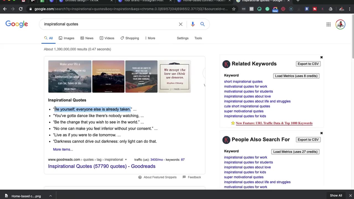Open the Google Drive extension icon
The width and height of the screenshot is (354, 199).
pyautogui.click(x=330, y=9)
